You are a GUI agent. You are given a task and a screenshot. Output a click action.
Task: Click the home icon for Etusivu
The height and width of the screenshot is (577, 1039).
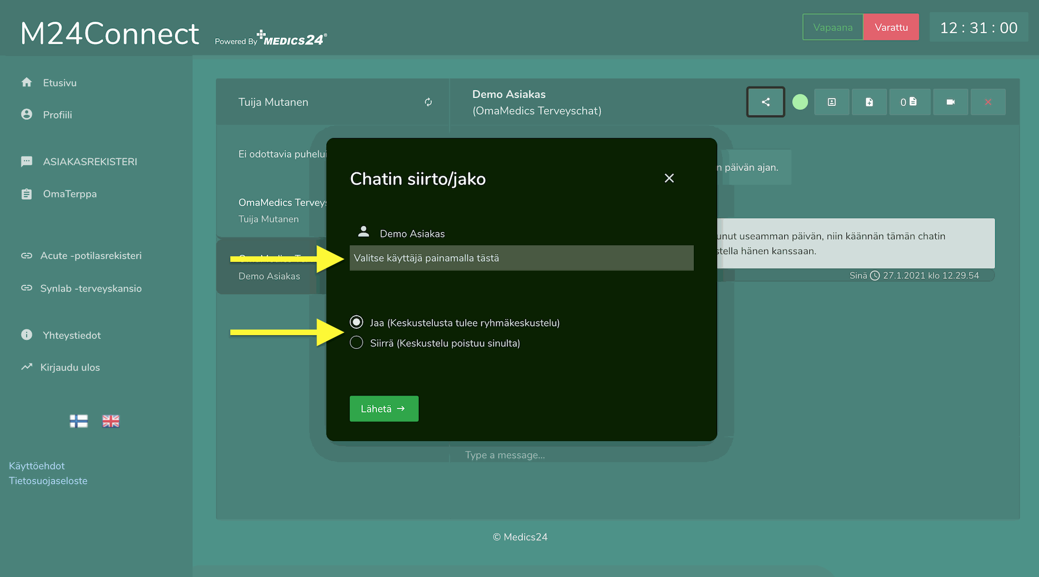pos(27,82)
